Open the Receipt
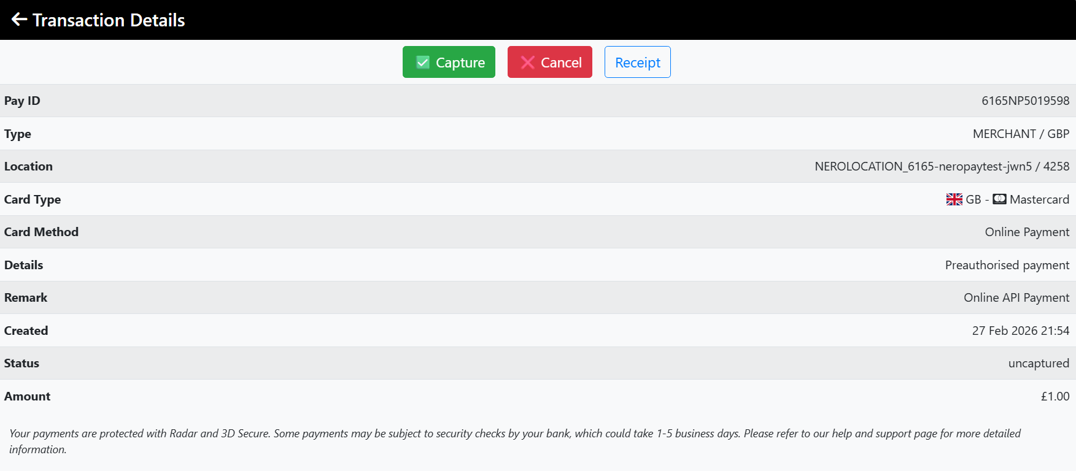This screenshot has width=1076, height=471. (637, 63)
